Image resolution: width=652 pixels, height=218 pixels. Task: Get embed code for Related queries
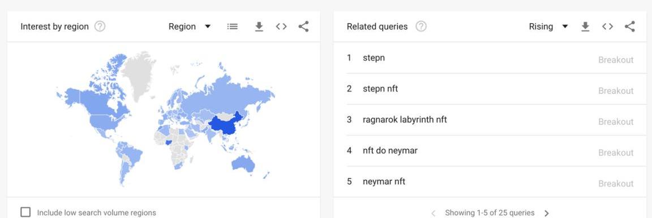pos(607,27)
